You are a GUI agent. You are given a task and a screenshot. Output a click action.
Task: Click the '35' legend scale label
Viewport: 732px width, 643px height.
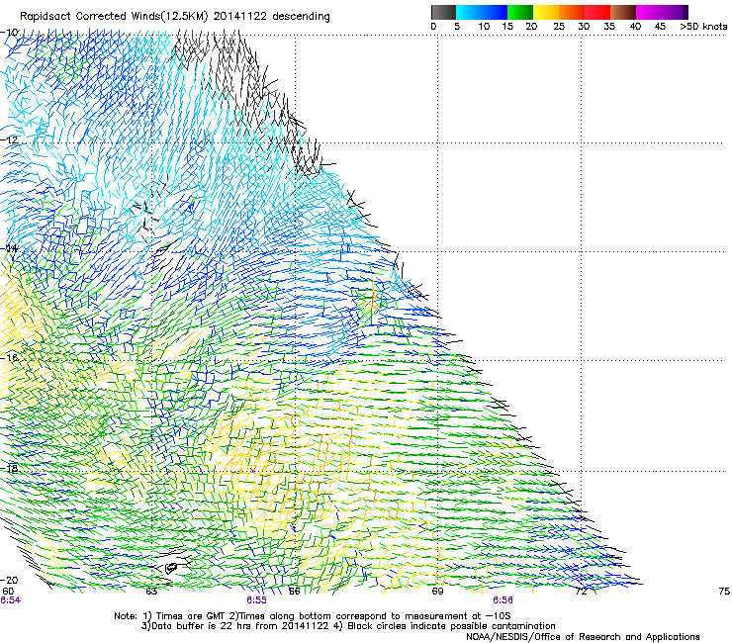[609, 26]
